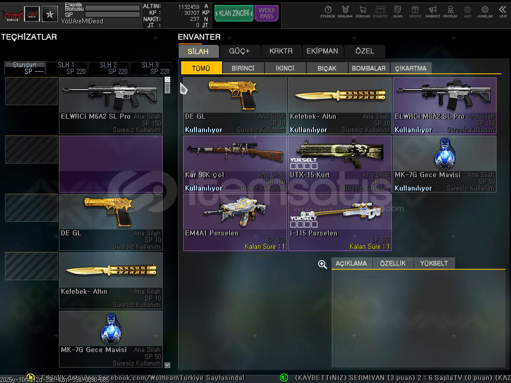Image resolution: width=511 pixels, height=383 pixels.
Task: Open the KLAN shield icon
Action: coord(398,12)
